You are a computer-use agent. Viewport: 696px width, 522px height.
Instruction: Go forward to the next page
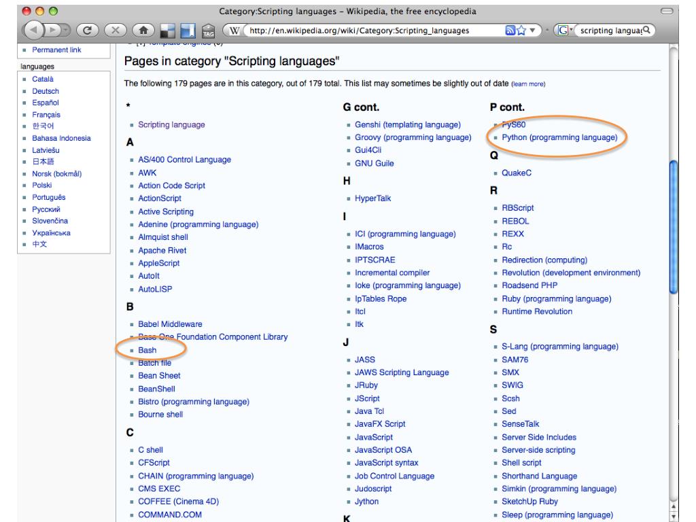pos(53,30)
